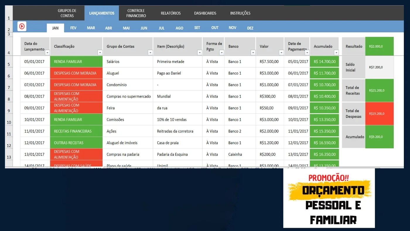Open the ABR month tab
This screenshot has width=410, height=231.
coord(109,28)
